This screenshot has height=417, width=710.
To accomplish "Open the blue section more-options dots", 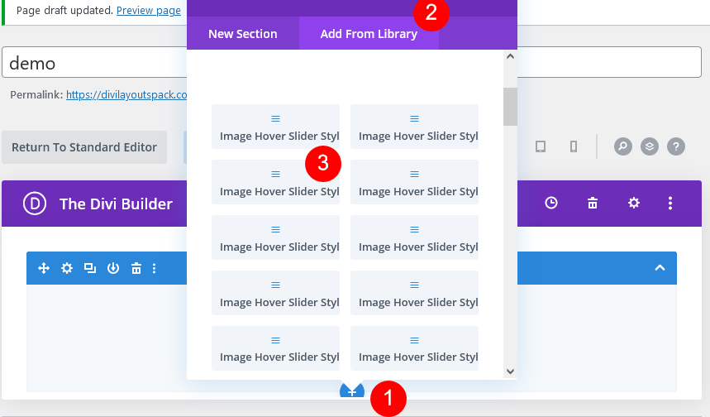I will click(154, 268).
